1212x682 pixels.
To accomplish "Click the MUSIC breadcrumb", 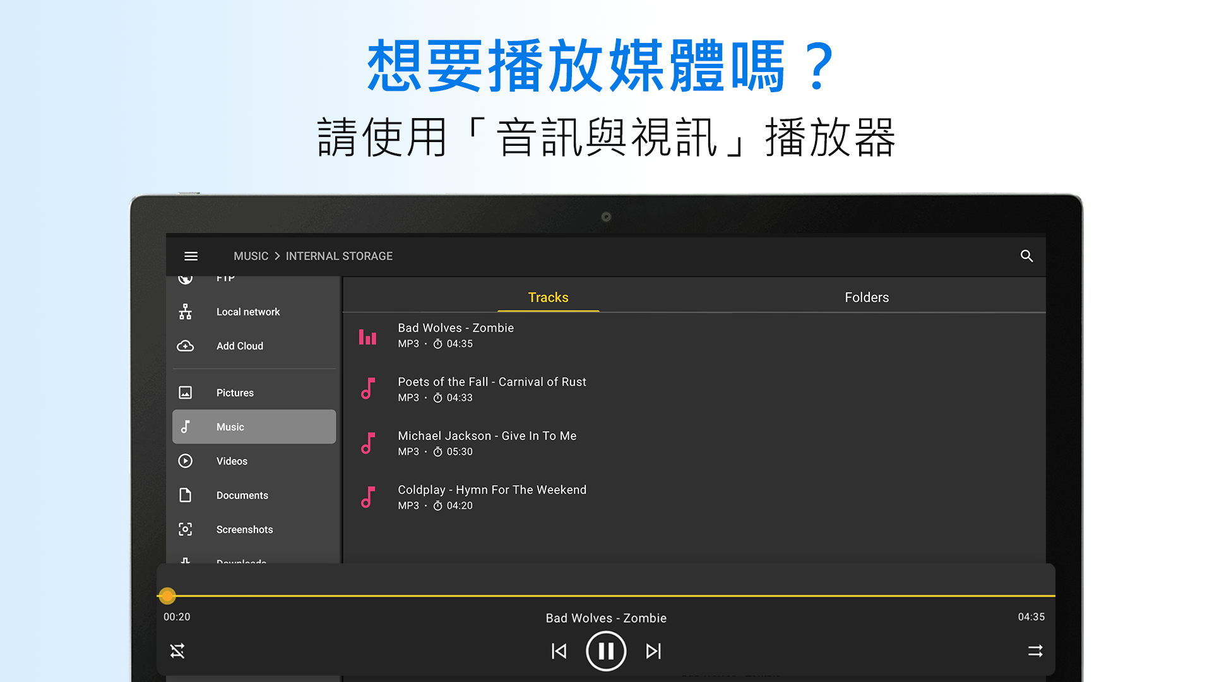I will tap(251, 256).
